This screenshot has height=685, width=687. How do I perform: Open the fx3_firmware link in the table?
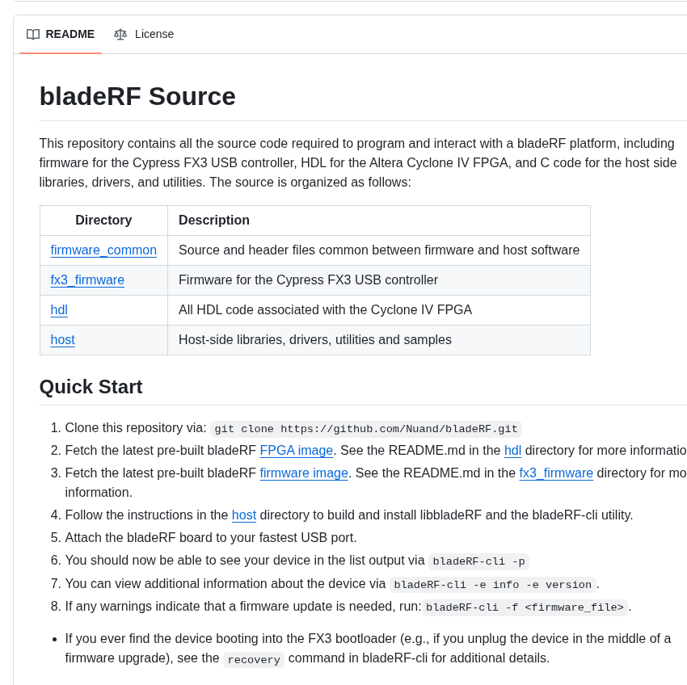coord(87,280)
